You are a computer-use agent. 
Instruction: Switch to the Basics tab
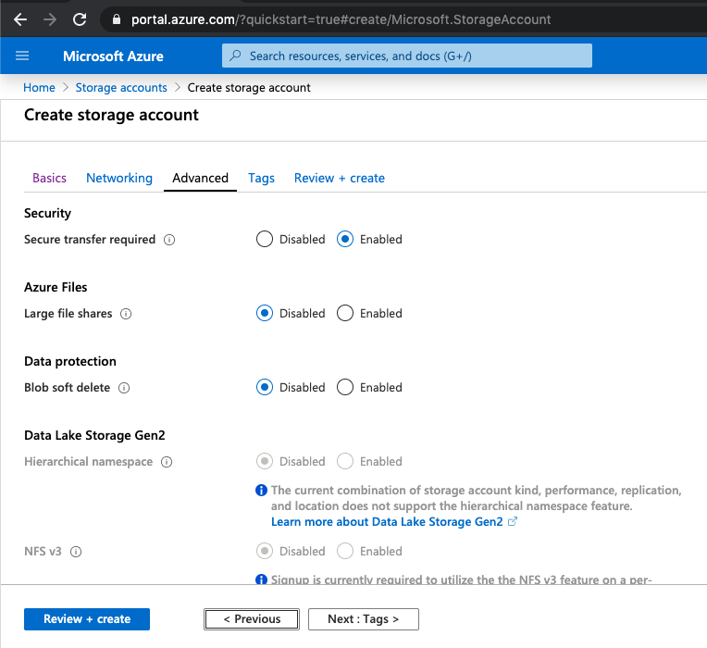coord(49,178)
